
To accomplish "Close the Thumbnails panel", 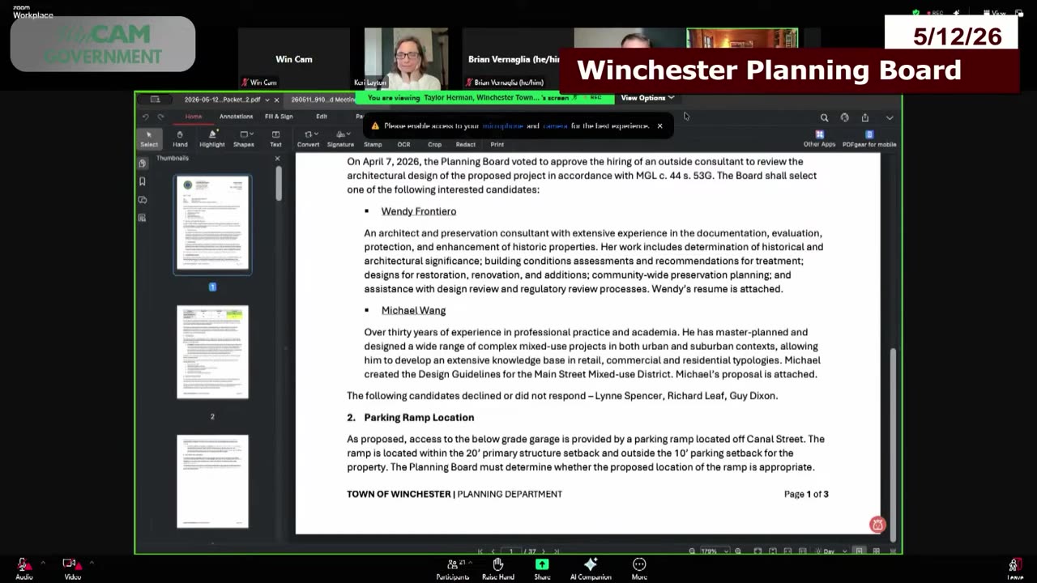I will pyautogui.click(x=277, y=159).
